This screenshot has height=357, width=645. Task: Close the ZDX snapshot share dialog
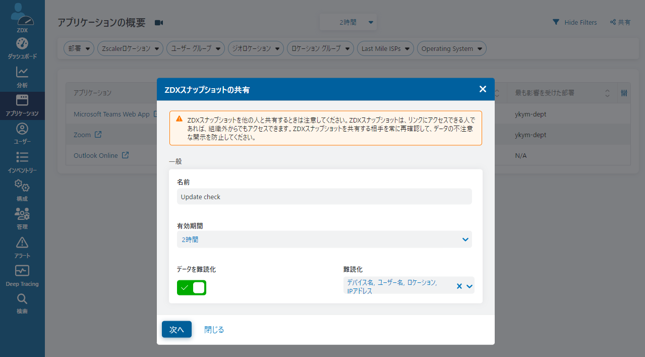pos(483,89)
